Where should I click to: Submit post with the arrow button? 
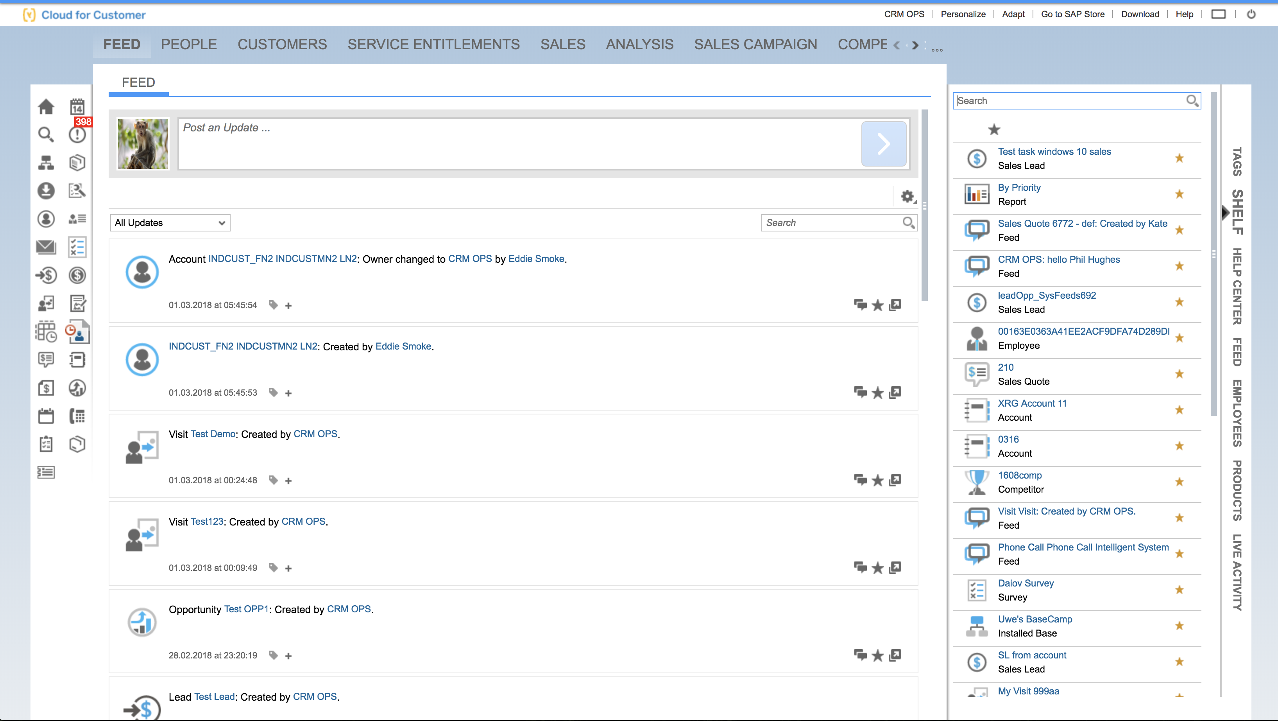click(x=884, y=144)
